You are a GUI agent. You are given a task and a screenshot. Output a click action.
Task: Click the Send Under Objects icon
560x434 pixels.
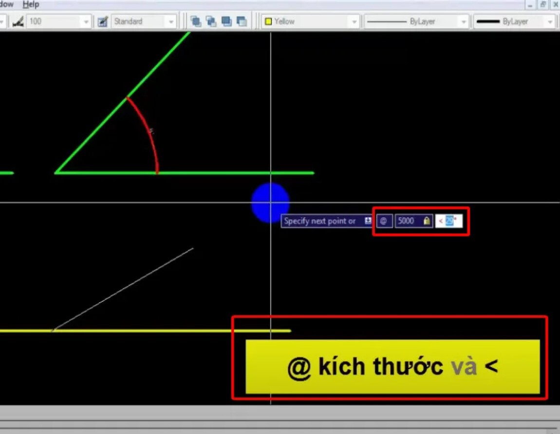tap(242, 21)
